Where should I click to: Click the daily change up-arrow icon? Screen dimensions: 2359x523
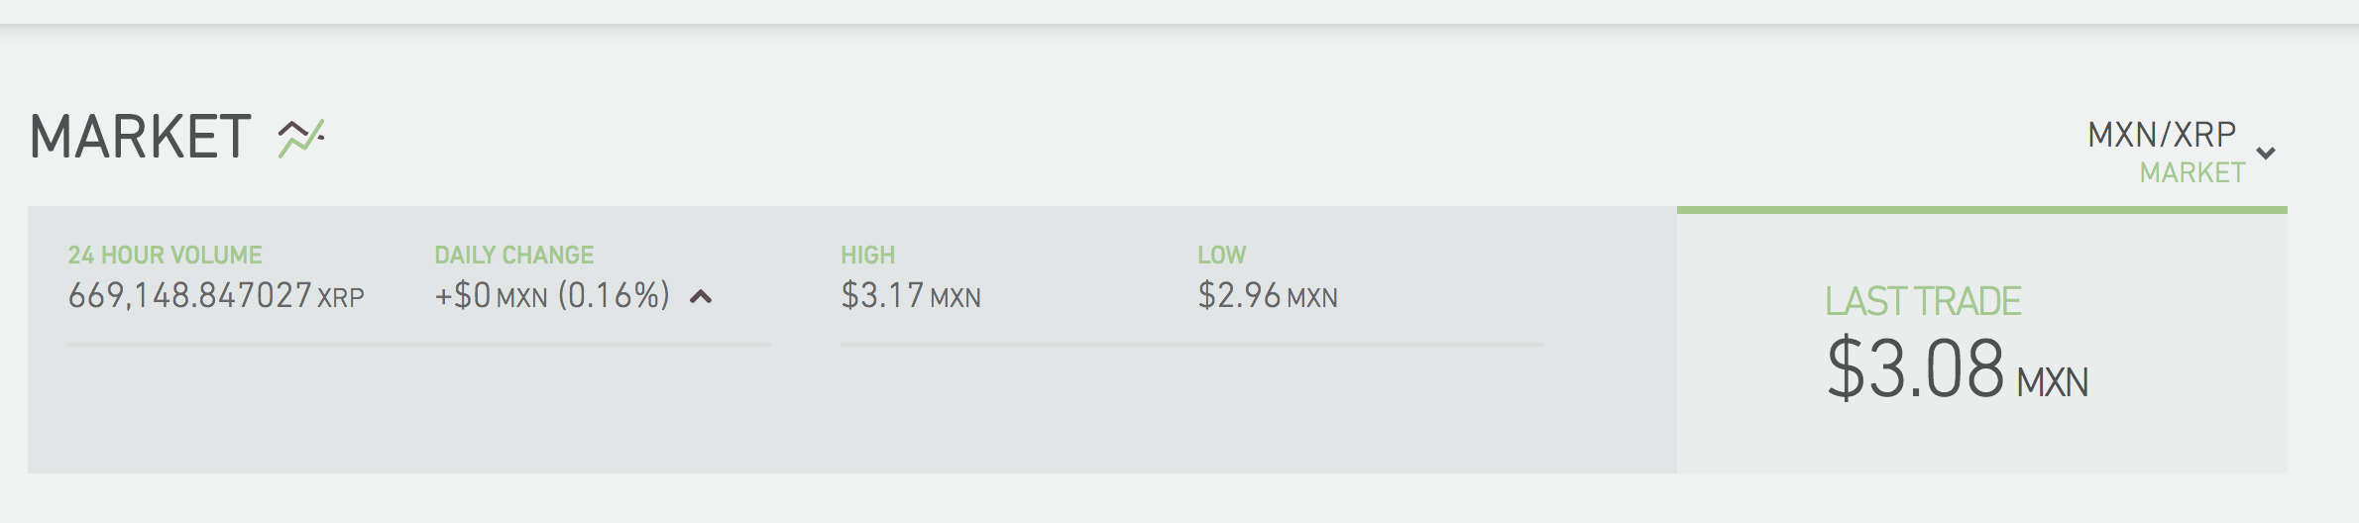[701, 296]
